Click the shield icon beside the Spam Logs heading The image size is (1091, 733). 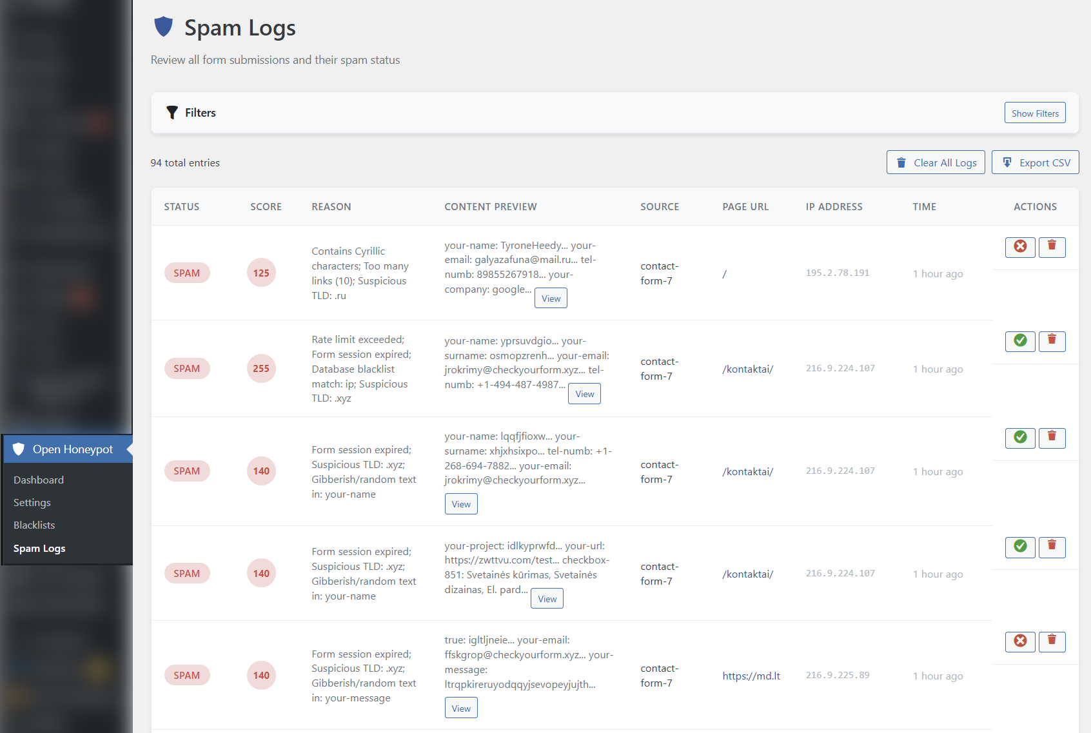pyautogui.click(x=163, y=26)
